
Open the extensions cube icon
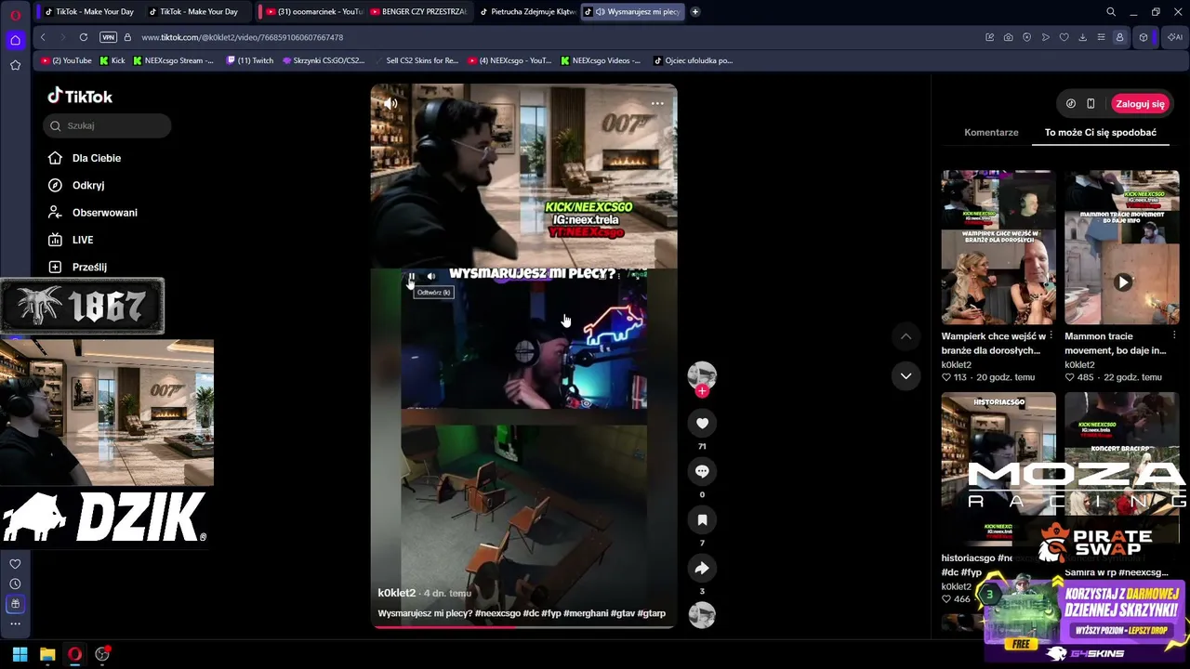[x=1144, y=37]
